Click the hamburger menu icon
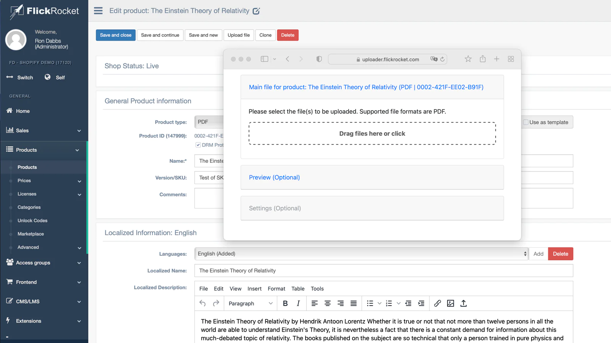 click(x=98, y=11)
